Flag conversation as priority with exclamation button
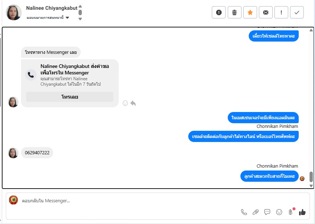Viewport: 315px width, 224px height. (281, 12)
